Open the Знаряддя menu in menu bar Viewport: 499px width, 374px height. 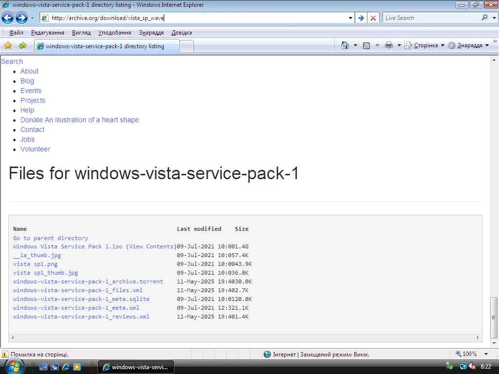click(x=151, y=33)
